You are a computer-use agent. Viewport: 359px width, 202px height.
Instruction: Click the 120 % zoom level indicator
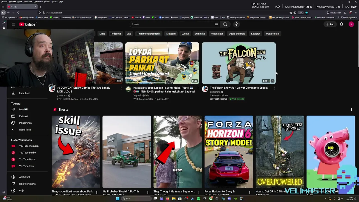point(300,13)
